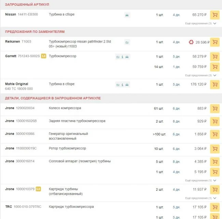Click recycle icon beside 28 596 ₽ price
Viewport: 222px width, 219px height.
pos(191,42)
